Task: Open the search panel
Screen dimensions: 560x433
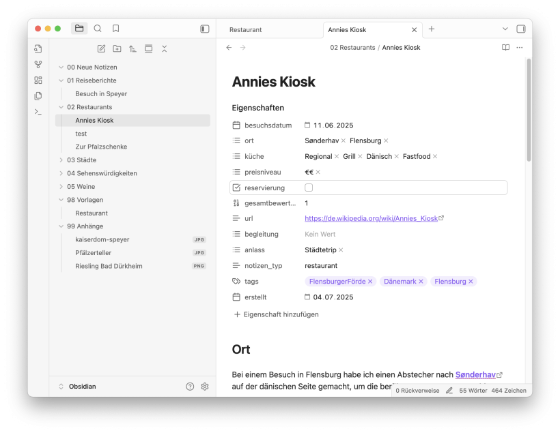Action: [x=98, y=29]
